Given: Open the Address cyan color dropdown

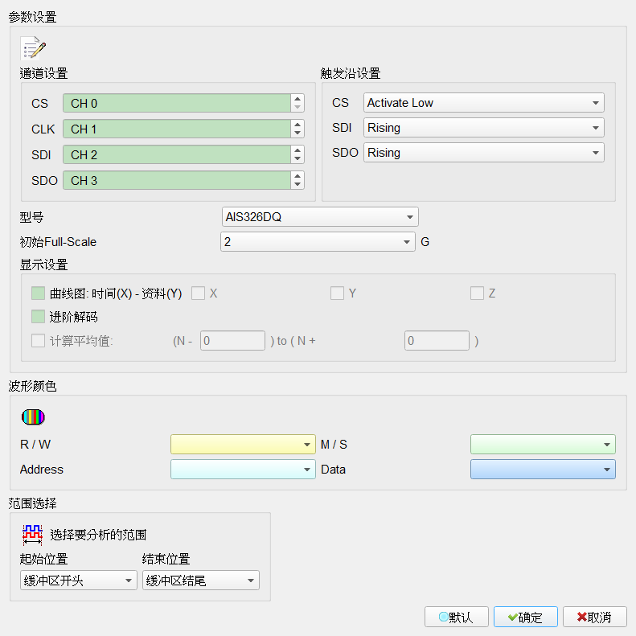Looking at the screenshot, I should [x=243, y=470].
